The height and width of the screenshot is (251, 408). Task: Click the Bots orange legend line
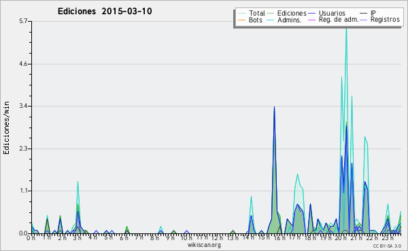pyautogui.click(x=241, y=20)
